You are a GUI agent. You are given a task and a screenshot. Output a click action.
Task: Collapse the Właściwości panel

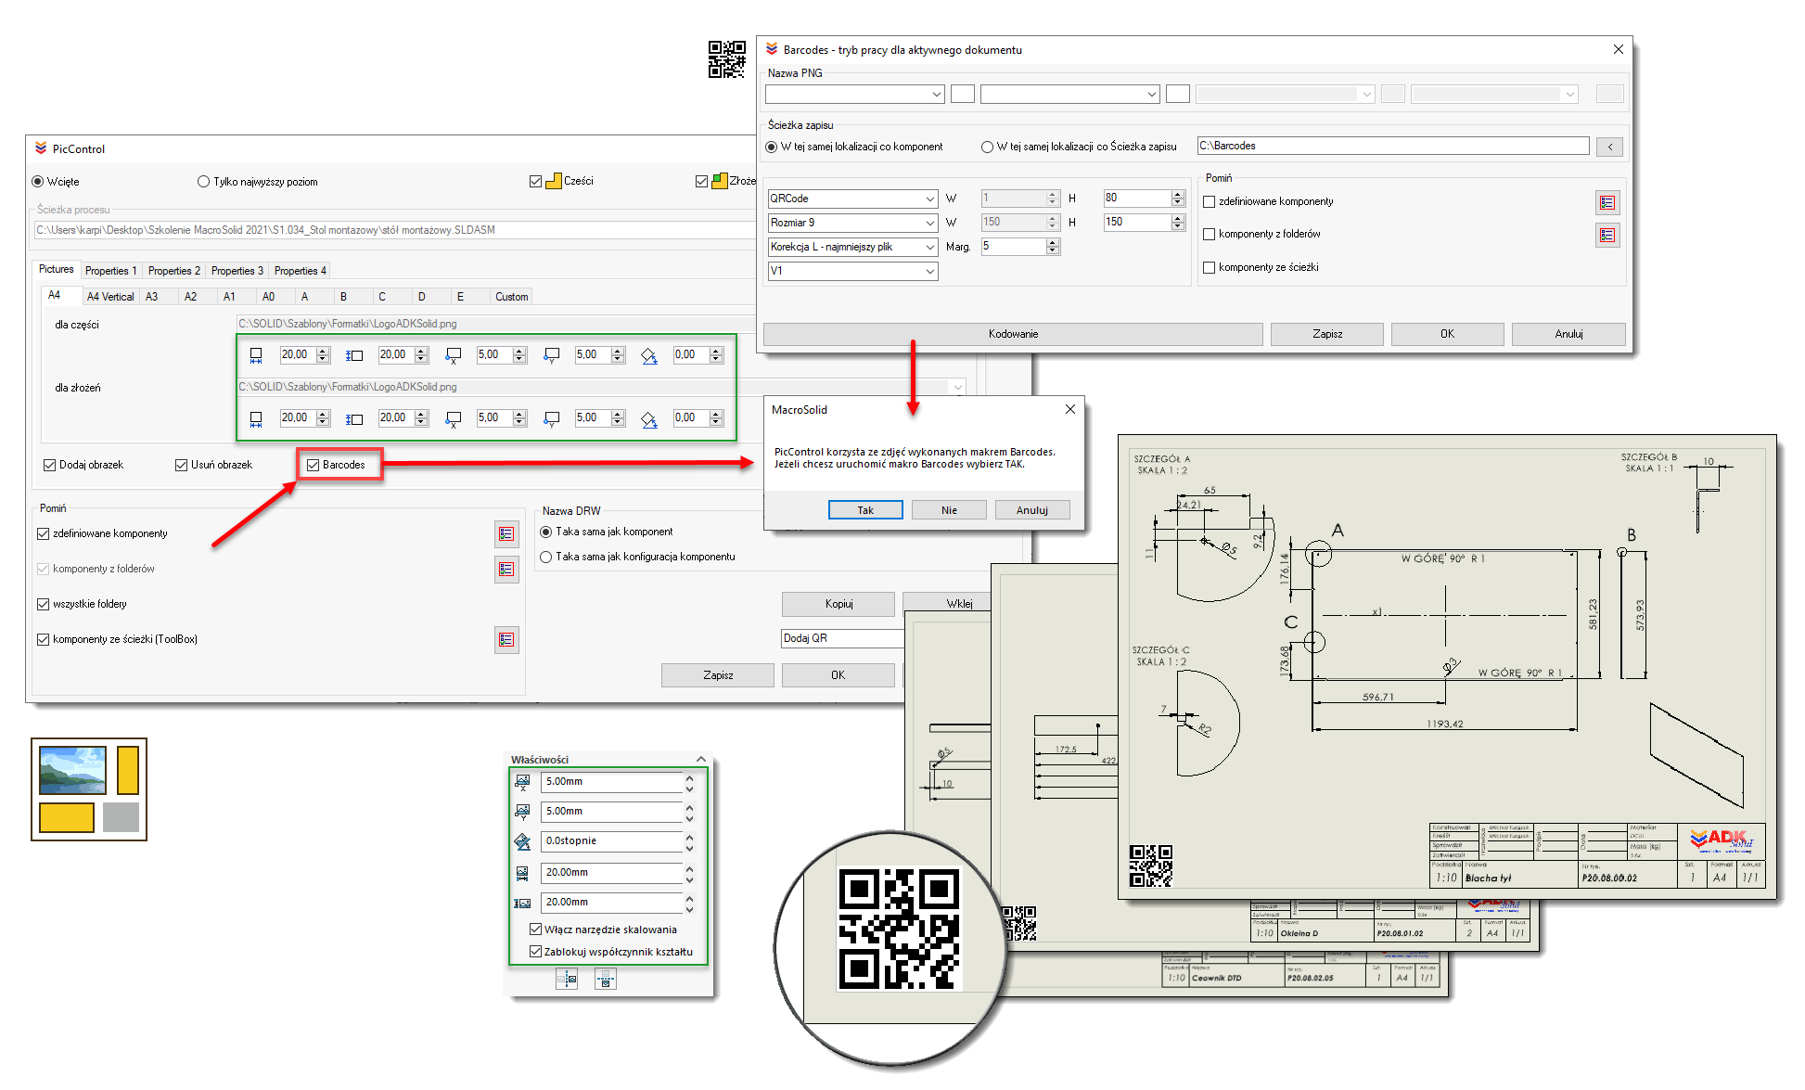pos(701,759)
